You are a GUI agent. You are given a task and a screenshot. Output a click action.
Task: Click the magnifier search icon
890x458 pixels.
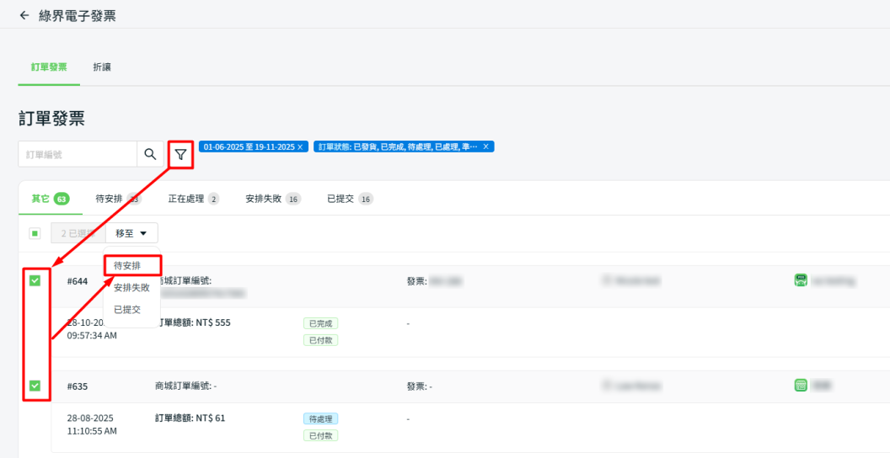150,154
